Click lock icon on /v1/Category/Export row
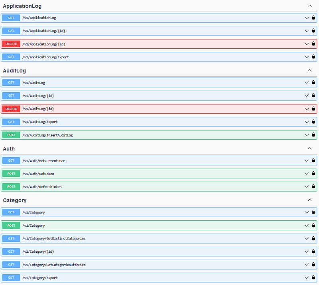This screenshot has width=319, height=285. 313,277
